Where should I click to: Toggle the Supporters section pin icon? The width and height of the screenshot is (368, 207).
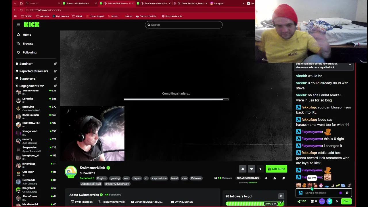click(x=55, y=78)
